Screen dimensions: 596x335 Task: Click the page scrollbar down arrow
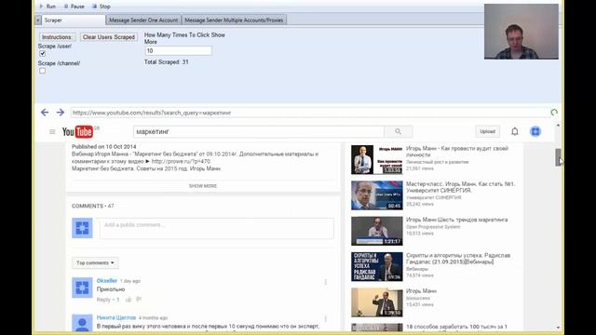coord(558,328)
